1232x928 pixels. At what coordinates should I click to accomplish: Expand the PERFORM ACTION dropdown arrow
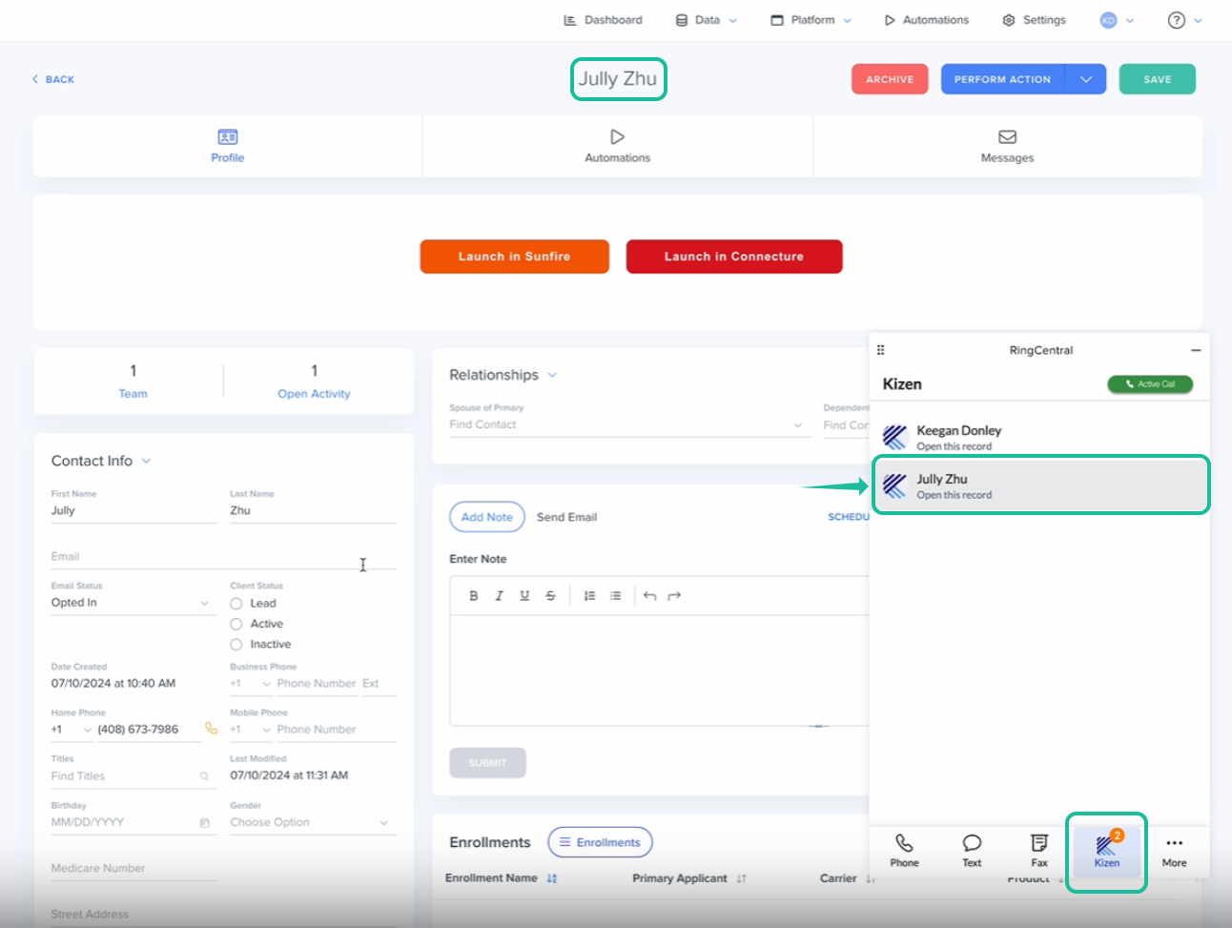pyautogui.click(x=1086, y=79)
